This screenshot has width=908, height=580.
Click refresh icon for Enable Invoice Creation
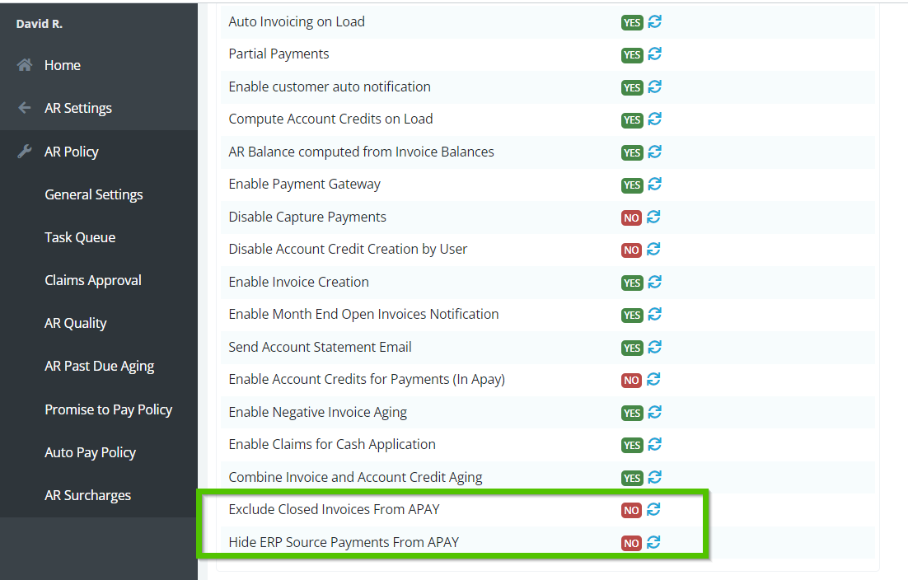[654, 283]
